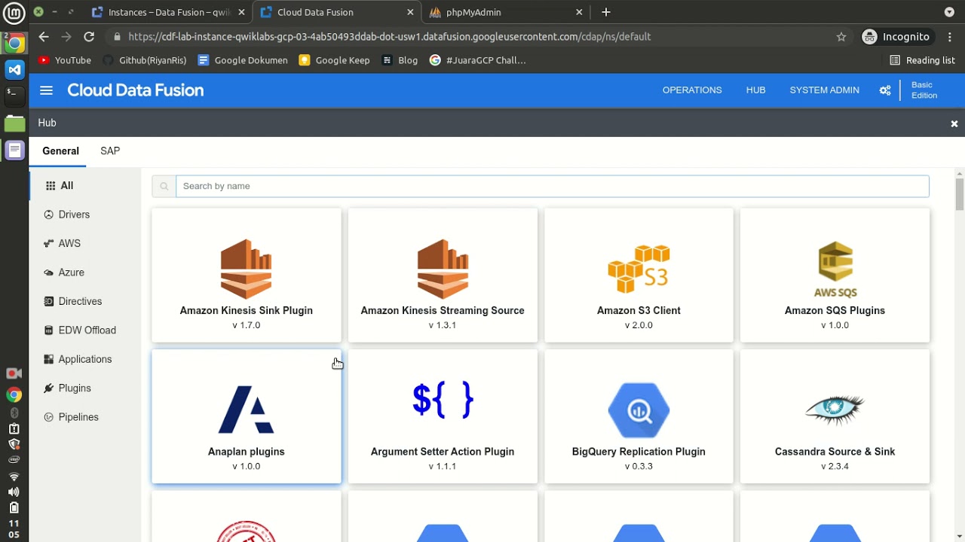The width and height of the screenshot is (965, 542).
Task: Launch VS Code from the dock
Action: click(x=14, y=69)
